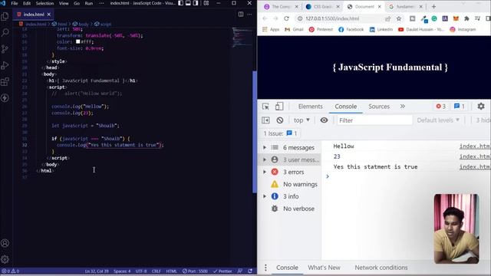Open the Facebook bookmark
This screenshot has width=491, height=276.
(x=351, y=29)
